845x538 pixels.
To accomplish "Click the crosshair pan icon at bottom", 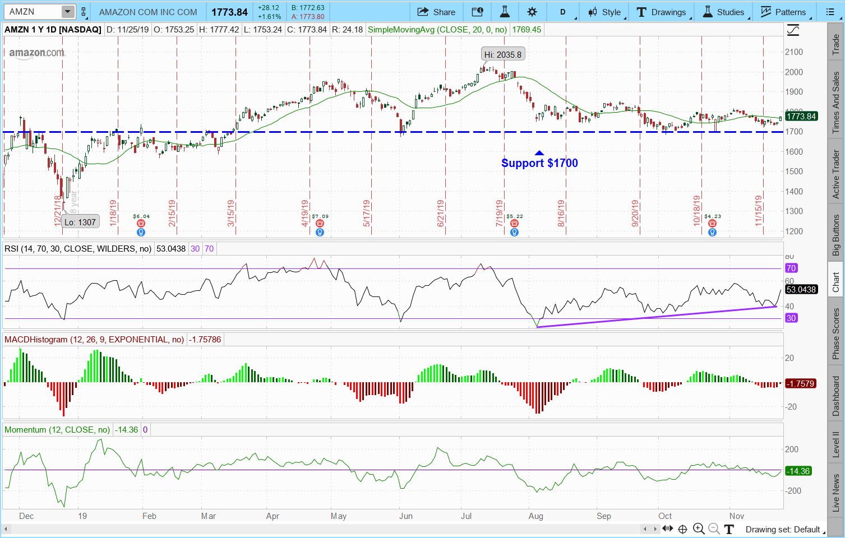I will pos(682,528).
